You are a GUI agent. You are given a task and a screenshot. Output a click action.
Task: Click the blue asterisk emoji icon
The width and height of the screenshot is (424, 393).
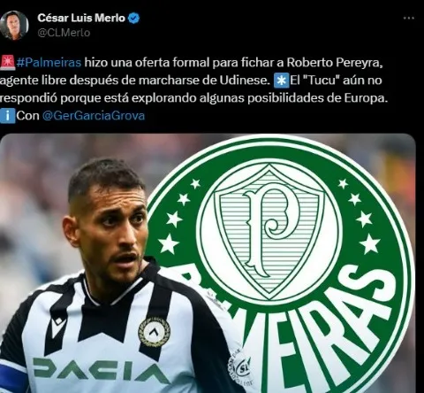pyautogui.click(x=281, y=81)
